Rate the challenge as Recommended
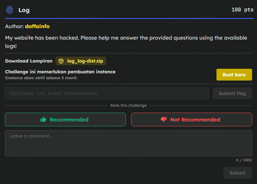 (x=65, y=120)
